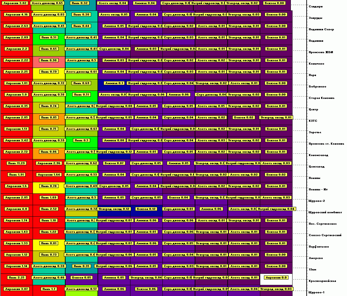Click the 'Пыль 1.22' label

49,232
